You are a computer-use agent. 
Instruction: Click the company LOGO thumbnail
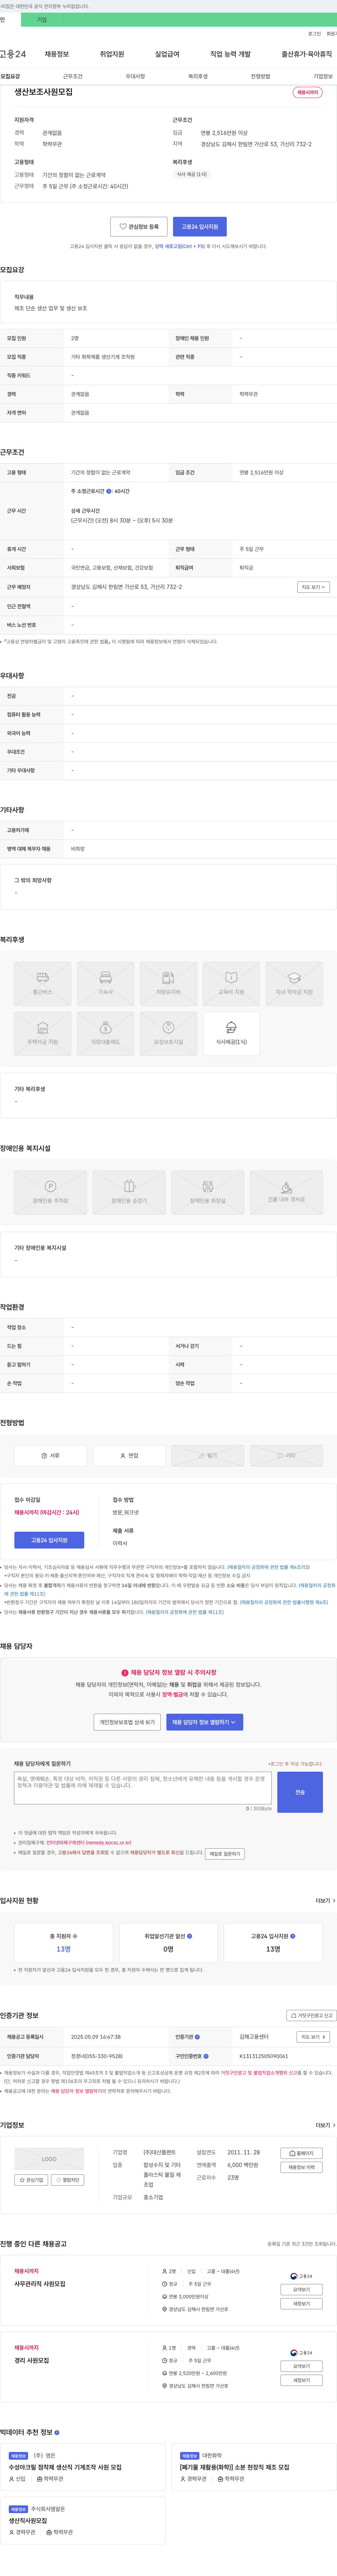[x=49, y=2159]
